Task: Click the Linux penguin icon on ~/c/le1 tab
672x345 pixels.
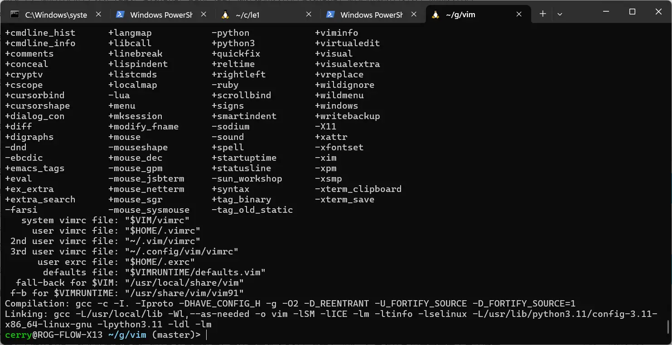Action: pos(225,14)
